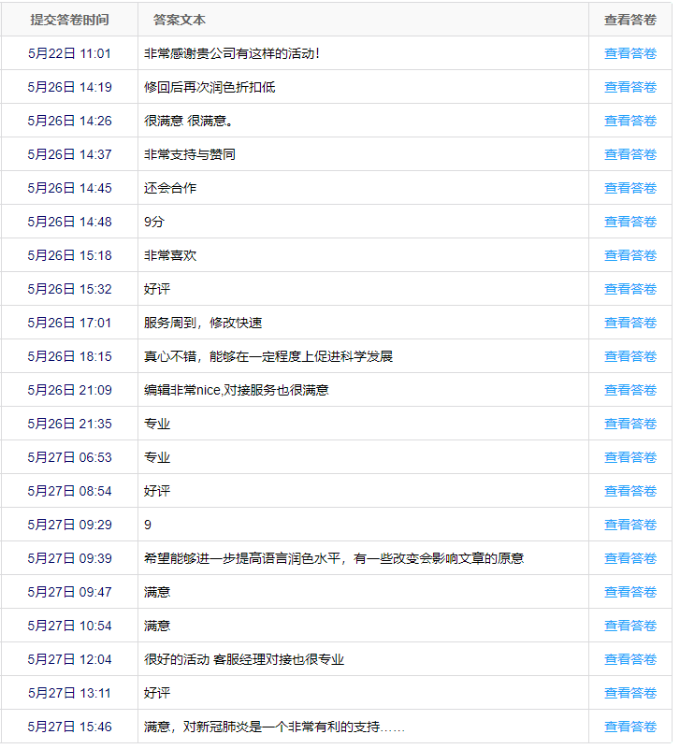
Task: View answer sheet for '编辑非常nice' response
Action: tap(629, 390)
